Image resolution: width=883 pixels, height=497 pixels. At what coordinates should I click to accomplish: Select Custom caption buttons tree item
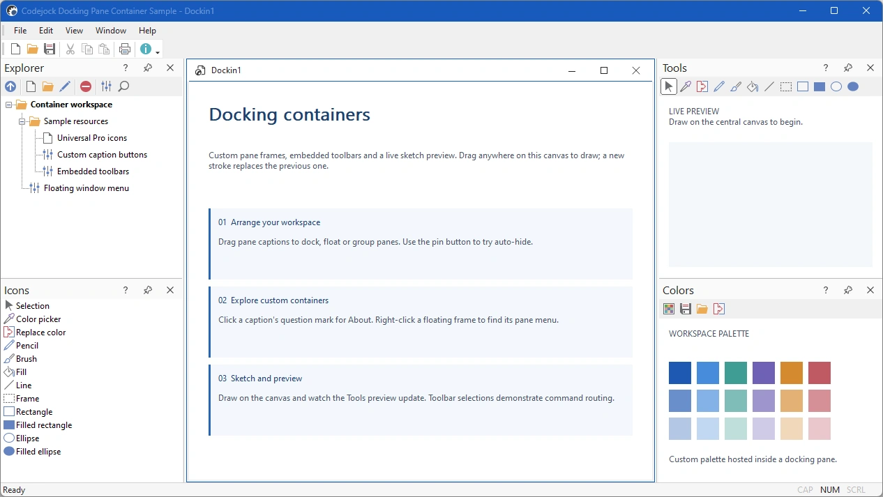click(102, 155)
